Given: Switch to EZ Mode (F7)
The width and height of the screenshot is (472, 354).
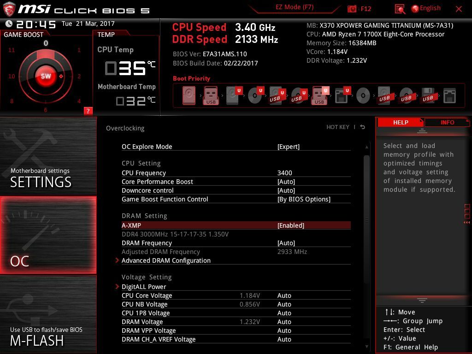Looking at the screenshot, I should (x=295, y=7).
